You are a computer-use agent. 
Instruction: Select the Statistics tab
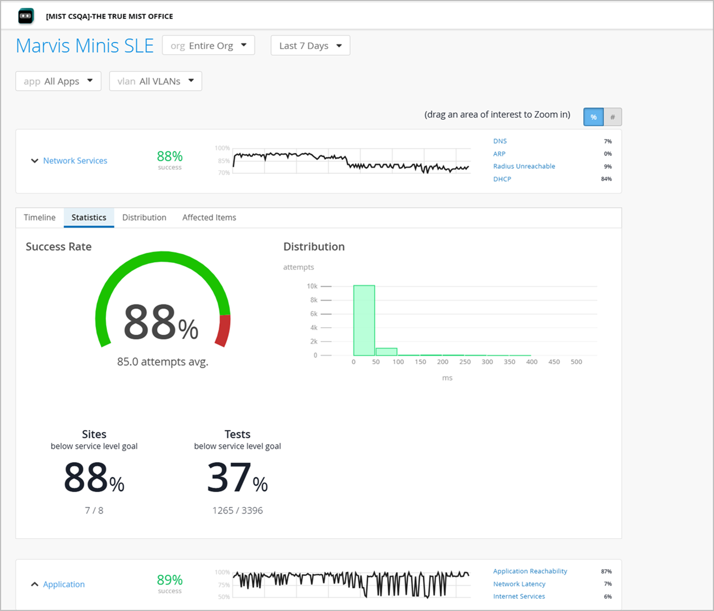89,218
